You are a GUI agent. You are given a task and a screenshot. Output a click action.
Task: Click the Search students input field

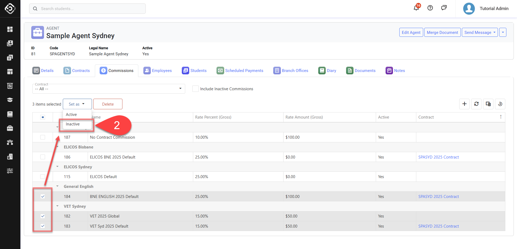click(x=87, y=9)
